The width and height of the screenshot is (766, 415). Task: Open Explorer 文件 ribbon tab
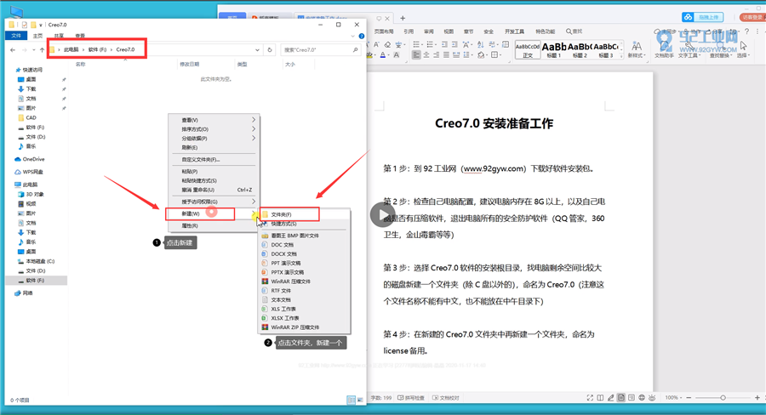point(16,36)
